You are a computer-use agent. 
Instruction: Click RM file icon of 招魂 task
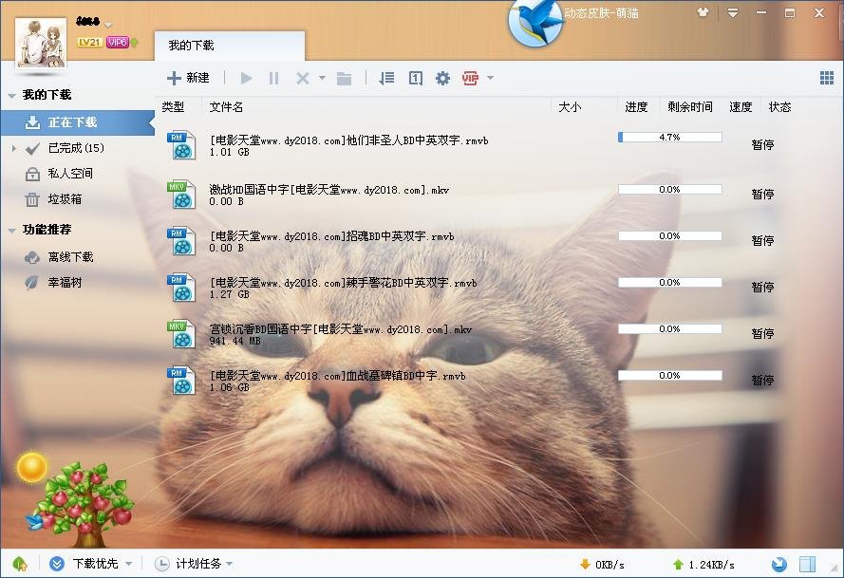click(181, 240)
